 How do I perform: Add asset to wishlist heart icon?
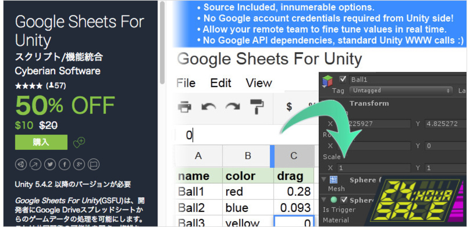point(79,142)
